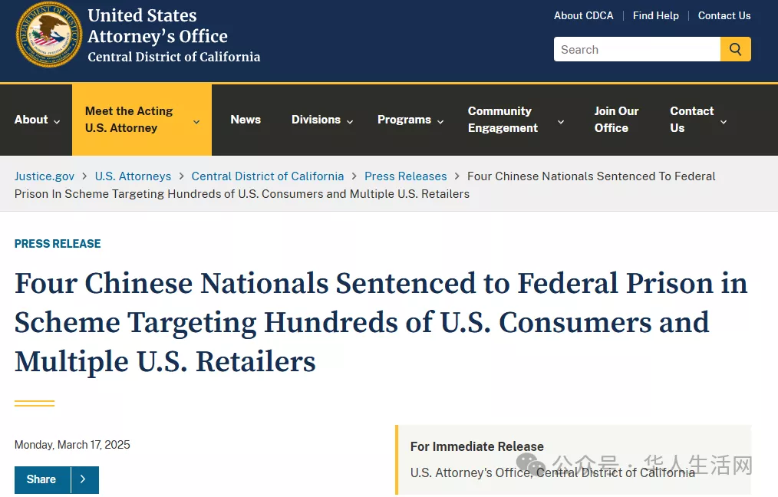The width and height of the screenshot is (778, 497).
Task: Click the yellow search magnifier button
Action: [x=735, y=49]
